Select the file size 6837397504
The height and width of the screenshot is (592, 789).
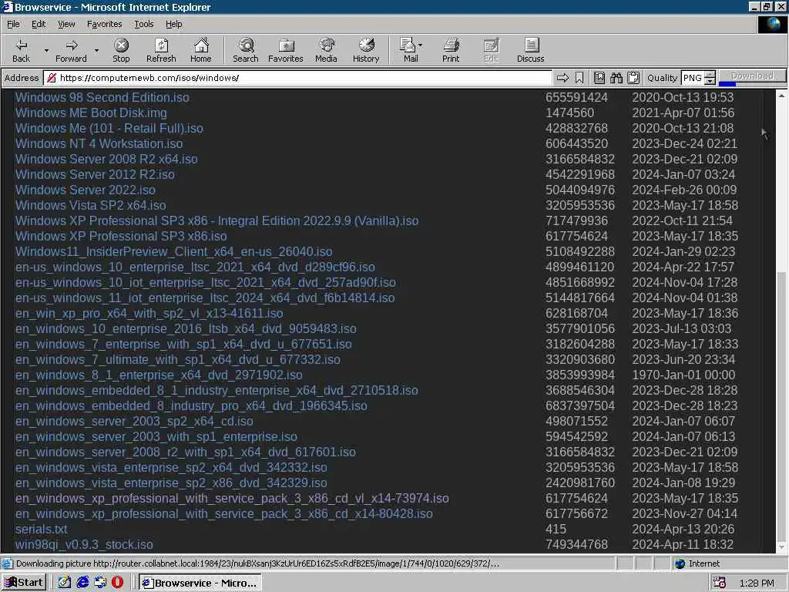[579, 405]
